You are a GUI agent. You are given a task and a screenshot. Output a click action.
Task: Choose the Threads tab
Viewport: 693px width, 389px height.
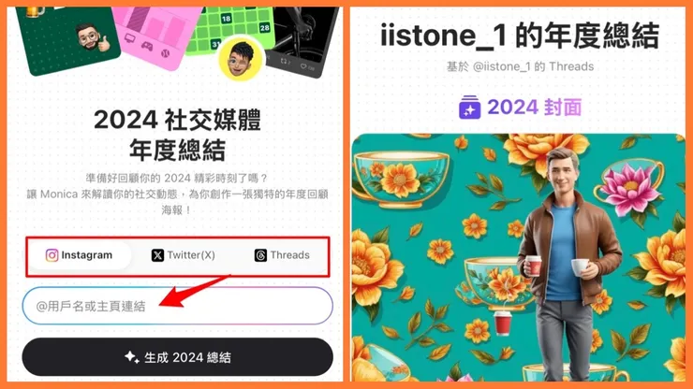pos(282,255)
